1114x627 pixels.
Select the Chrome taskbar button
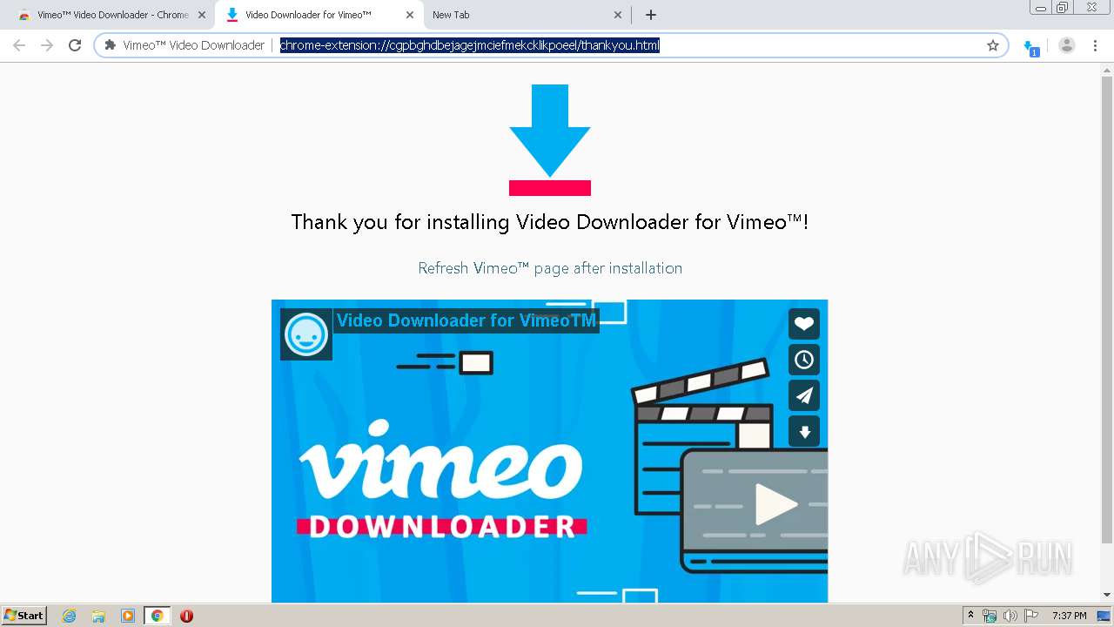(x=157, y=616)
